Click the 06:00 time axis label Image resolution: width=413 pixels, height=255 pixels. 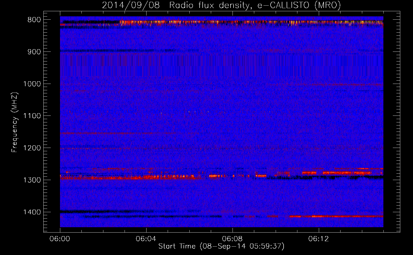[60, 239]
